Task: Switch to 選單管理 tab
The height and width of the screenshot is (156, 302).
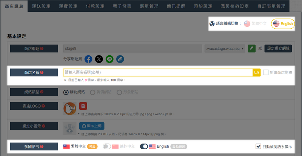Action: pyautogui.click(x=149, y=6)
